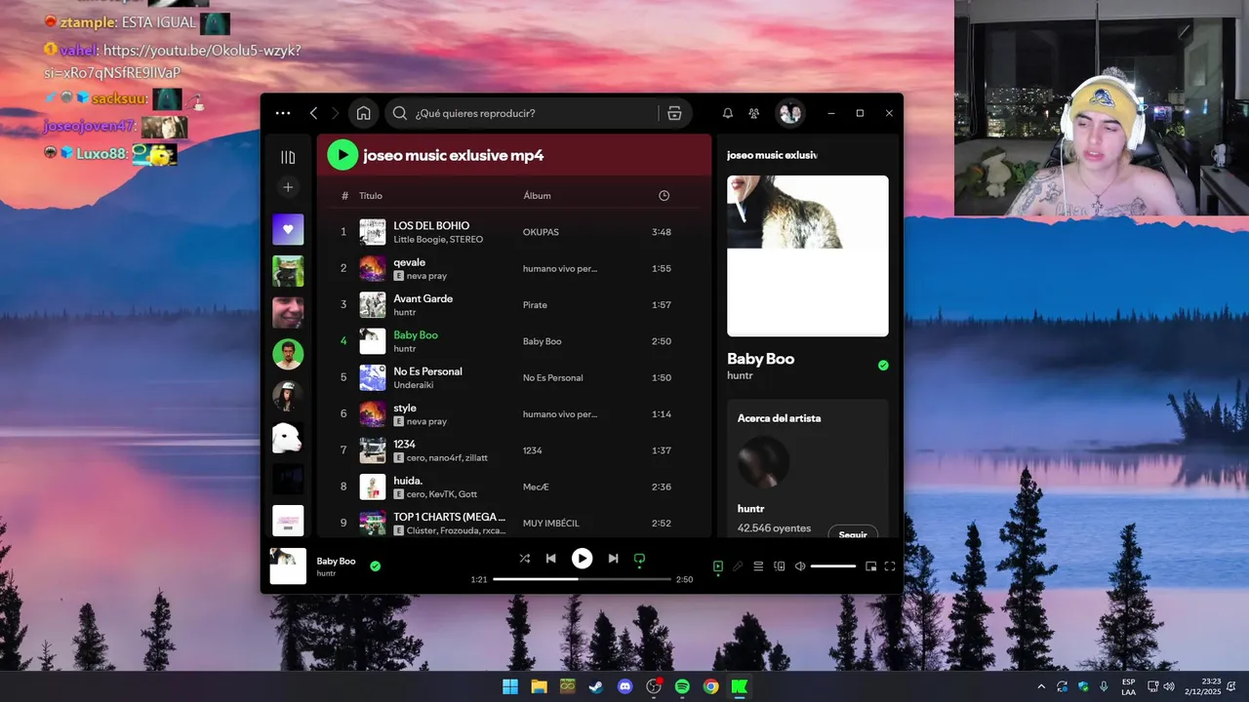Open Liked Songs in the sidebar

pyautogui.click(x=288, y=229)
